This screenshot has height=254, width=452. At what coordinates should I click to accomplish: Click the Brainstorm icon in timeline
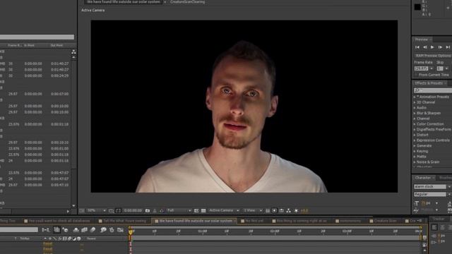click(x=103, y=230)
